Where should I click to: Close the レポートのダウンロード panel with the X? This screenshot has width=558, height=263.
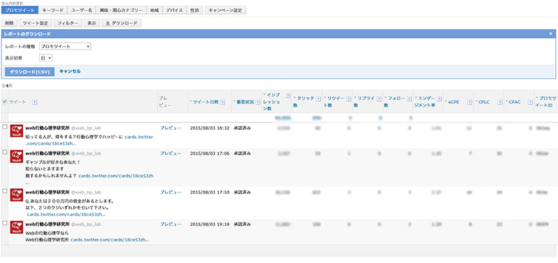coord(551,33)
